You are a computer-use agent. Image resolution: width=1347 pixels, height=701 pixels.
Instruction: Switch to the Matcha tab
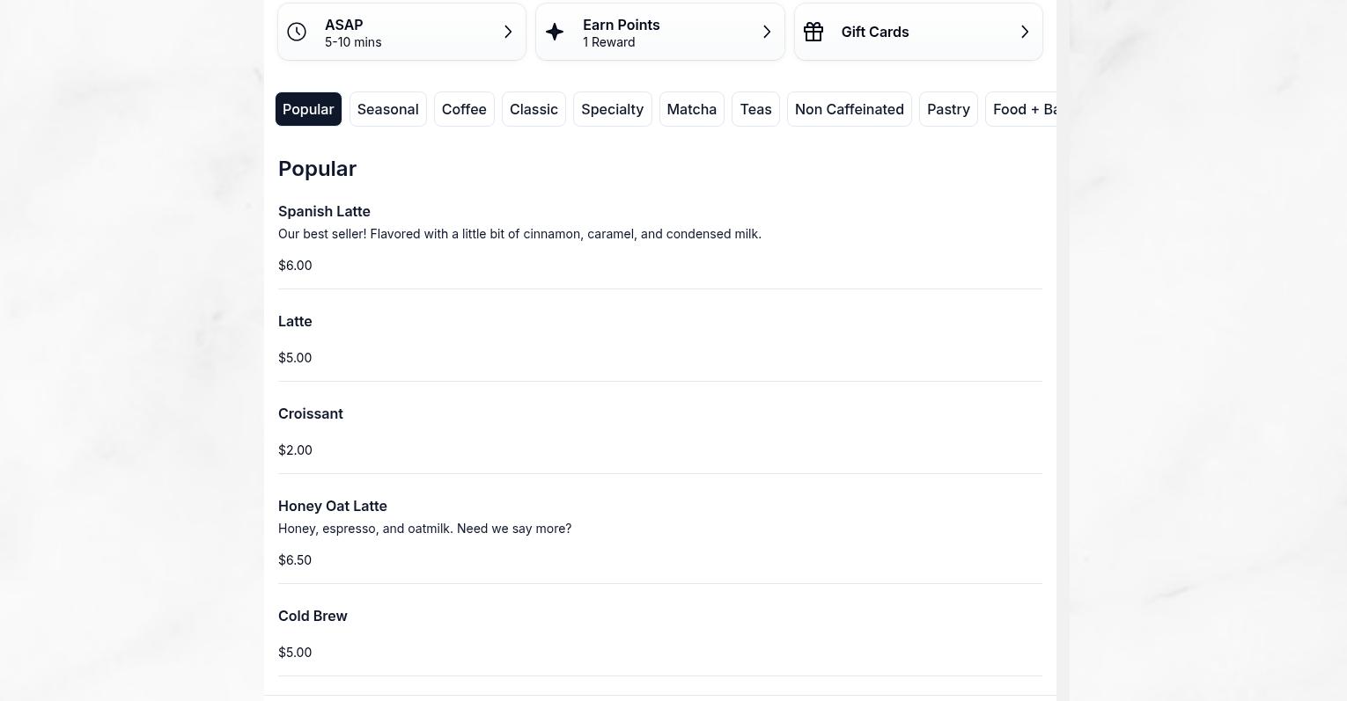(x=691, y=109)
